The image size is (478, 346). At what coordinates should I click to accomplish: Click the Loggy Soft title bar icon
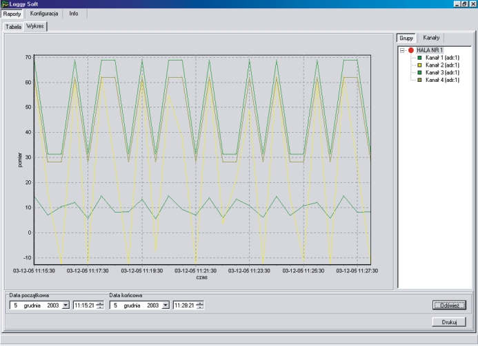click(6, 4)
